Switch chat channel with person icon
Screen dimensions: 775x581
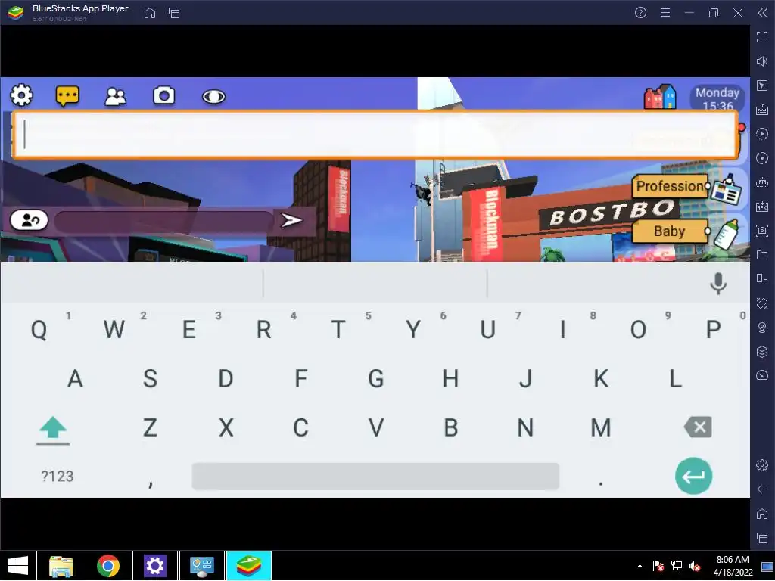pos(30,220)
